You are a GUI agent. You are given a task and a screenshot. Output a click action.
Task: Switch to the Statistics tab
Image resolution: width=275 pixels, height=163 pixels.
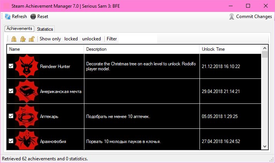[45, 29]
